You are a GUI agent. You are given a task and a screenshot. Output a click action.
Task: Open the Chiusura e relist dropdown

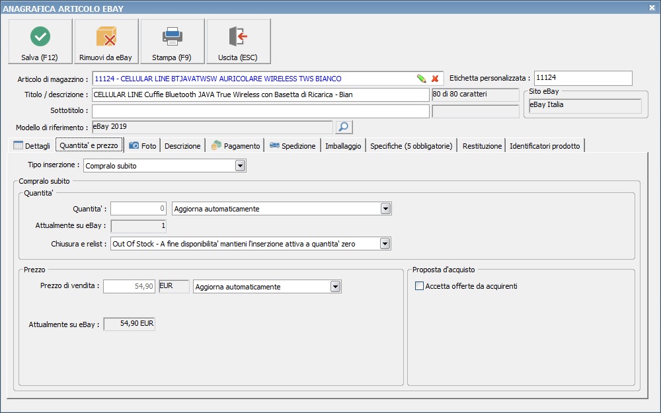[385, 244]
